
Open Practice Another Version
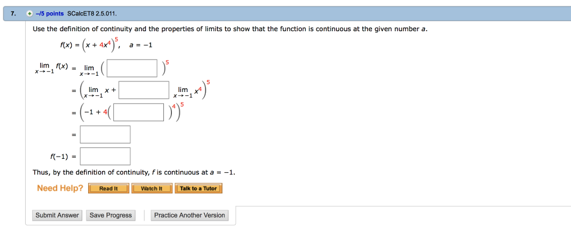[x=190, y=215]
